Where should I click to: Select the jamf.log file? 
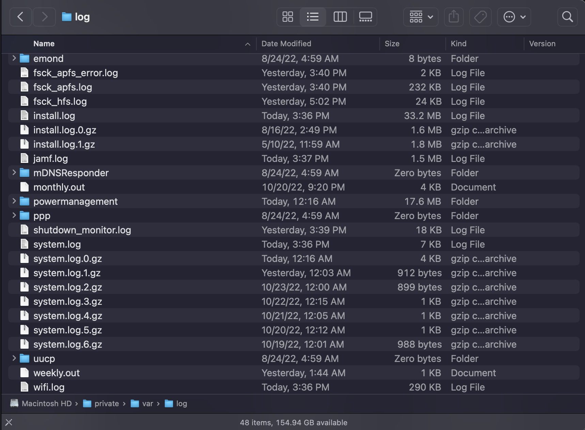pyautogui.click(x=50, y=158)
